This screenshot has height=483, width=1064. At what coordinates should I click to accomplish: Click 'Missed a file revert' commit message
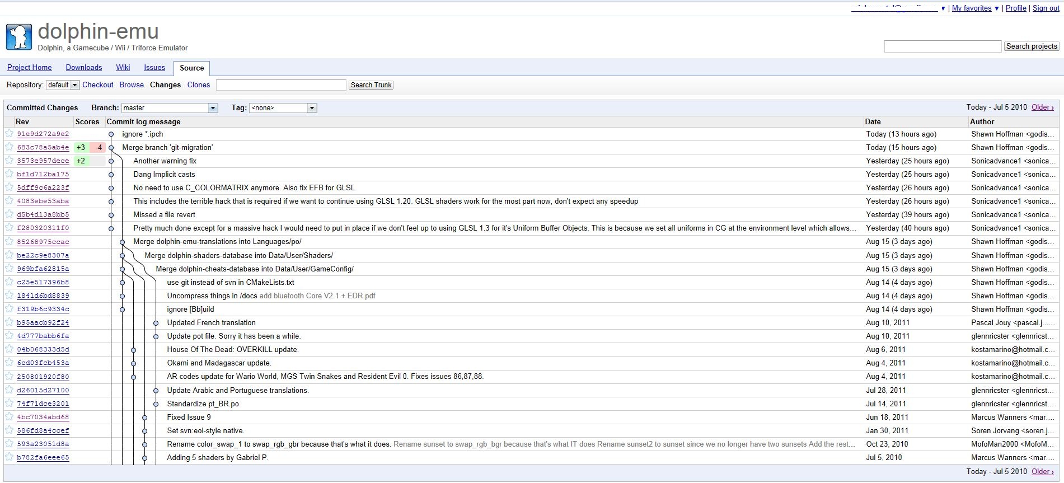tap(164, 214)
